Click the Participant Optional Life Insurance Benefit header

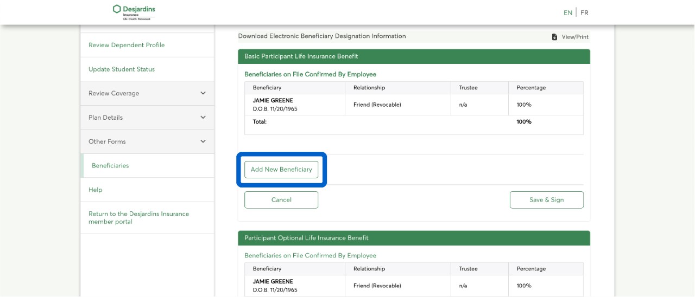306,238
